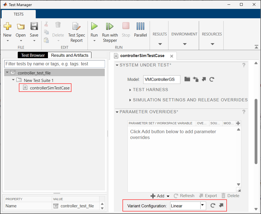Collapse the System Under Test section
This screenshot has width=261, height=214.
coord(117,65)
